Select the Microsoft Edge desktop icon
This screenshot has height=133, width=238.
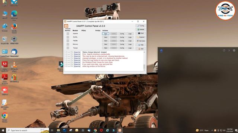click(14, 16)
